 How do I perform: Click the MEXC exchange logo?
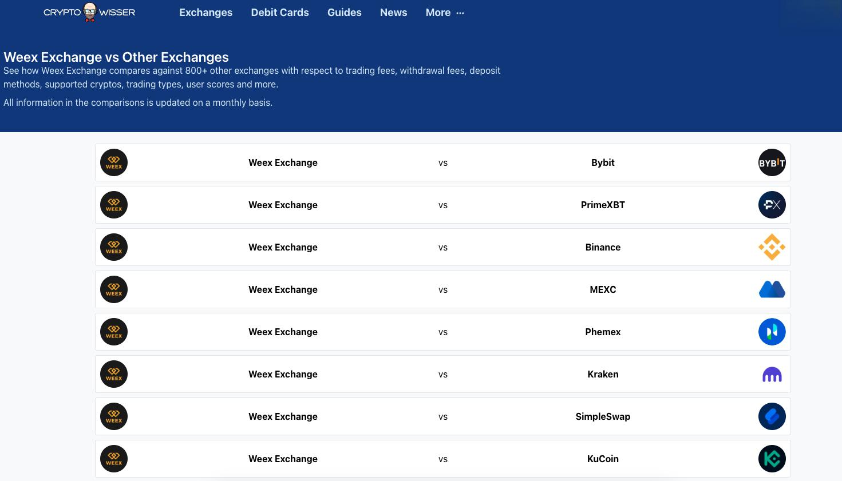click(x=772, y=289)
